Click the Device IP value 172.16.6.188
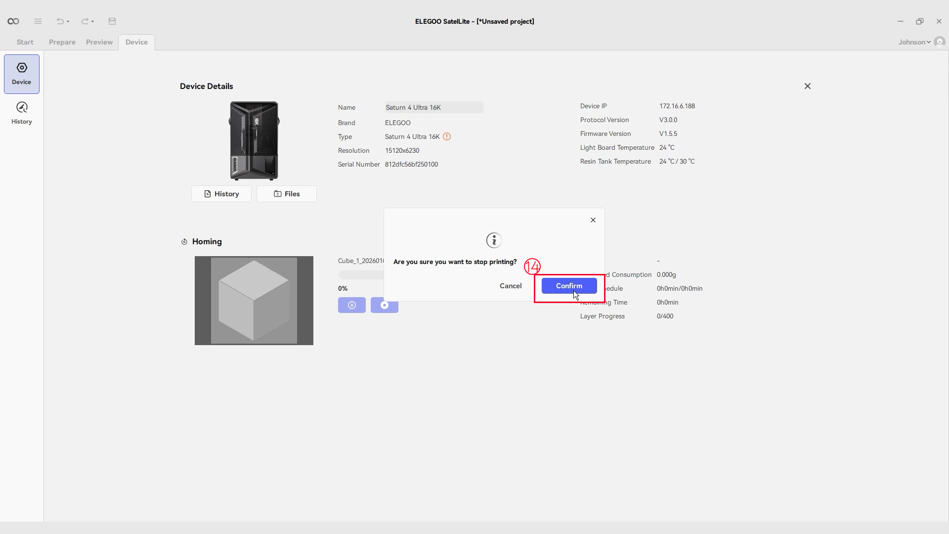Image resolution: width=949 pixels, height=534 pixels. point(677,106)
